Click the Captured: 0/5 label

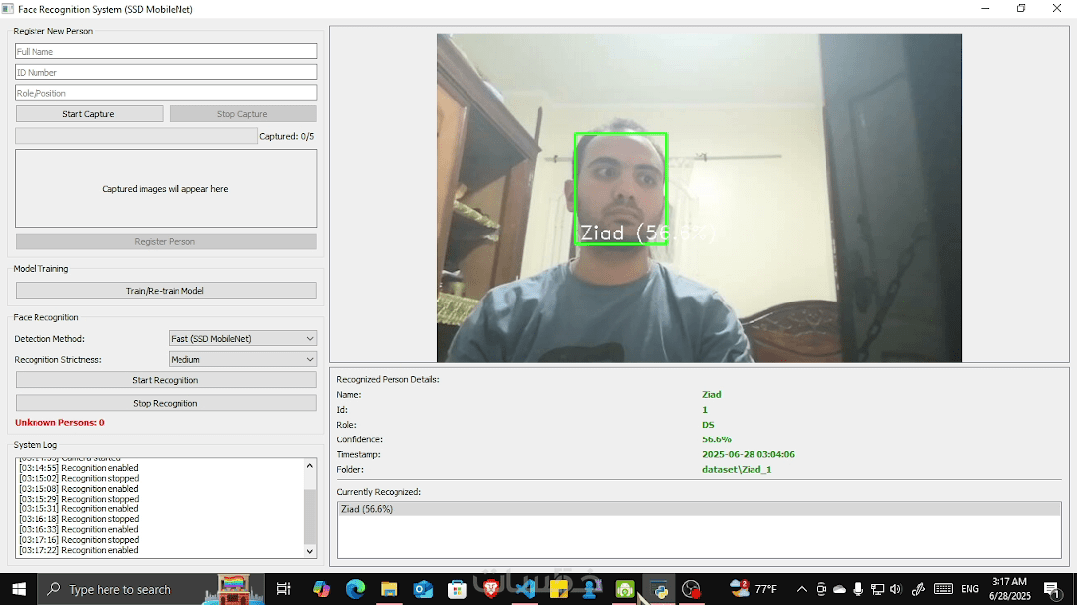point(286,137)
